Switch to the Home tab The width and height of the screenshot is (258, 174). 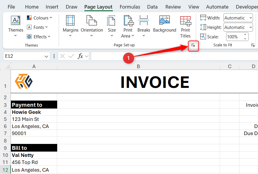[x=32, y=7]
